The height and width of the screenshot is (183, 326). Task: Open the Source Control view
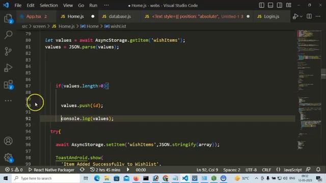tap(8, 51)
